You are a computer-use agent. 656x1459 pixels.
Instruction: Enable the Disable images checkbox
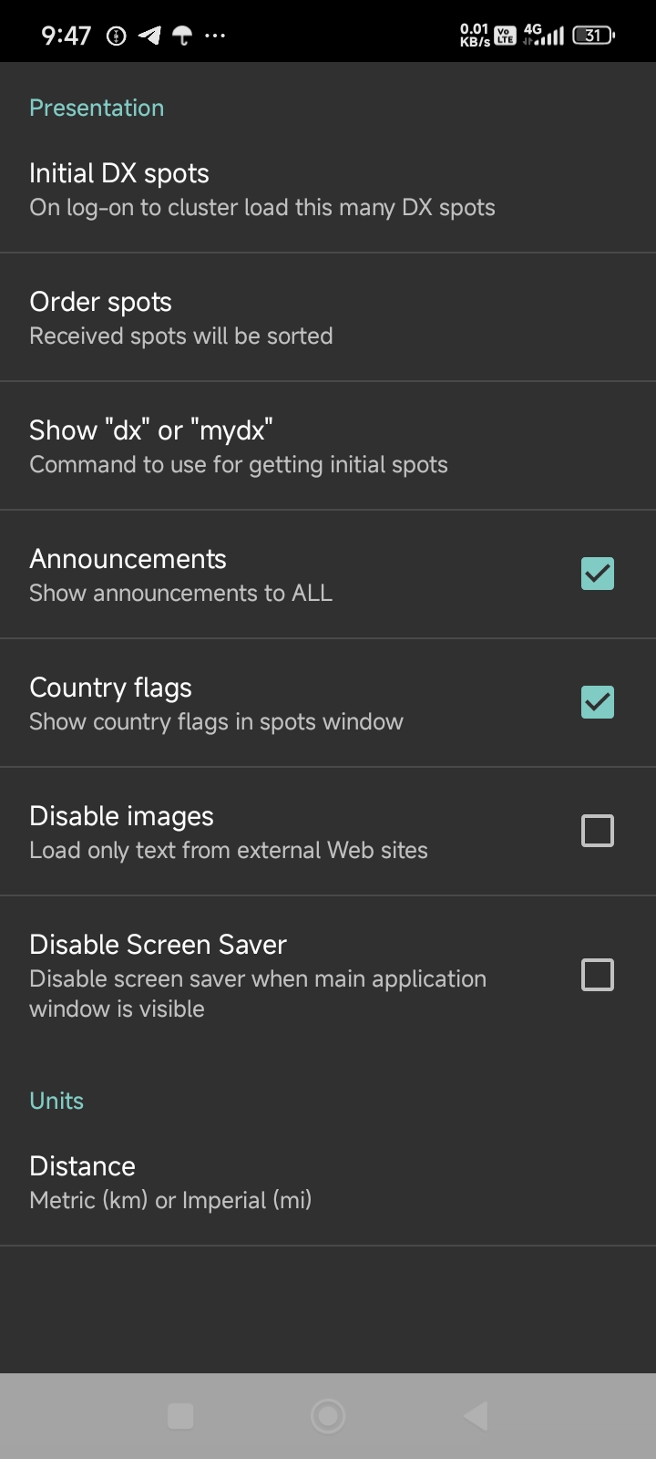[x=597, y=831]
